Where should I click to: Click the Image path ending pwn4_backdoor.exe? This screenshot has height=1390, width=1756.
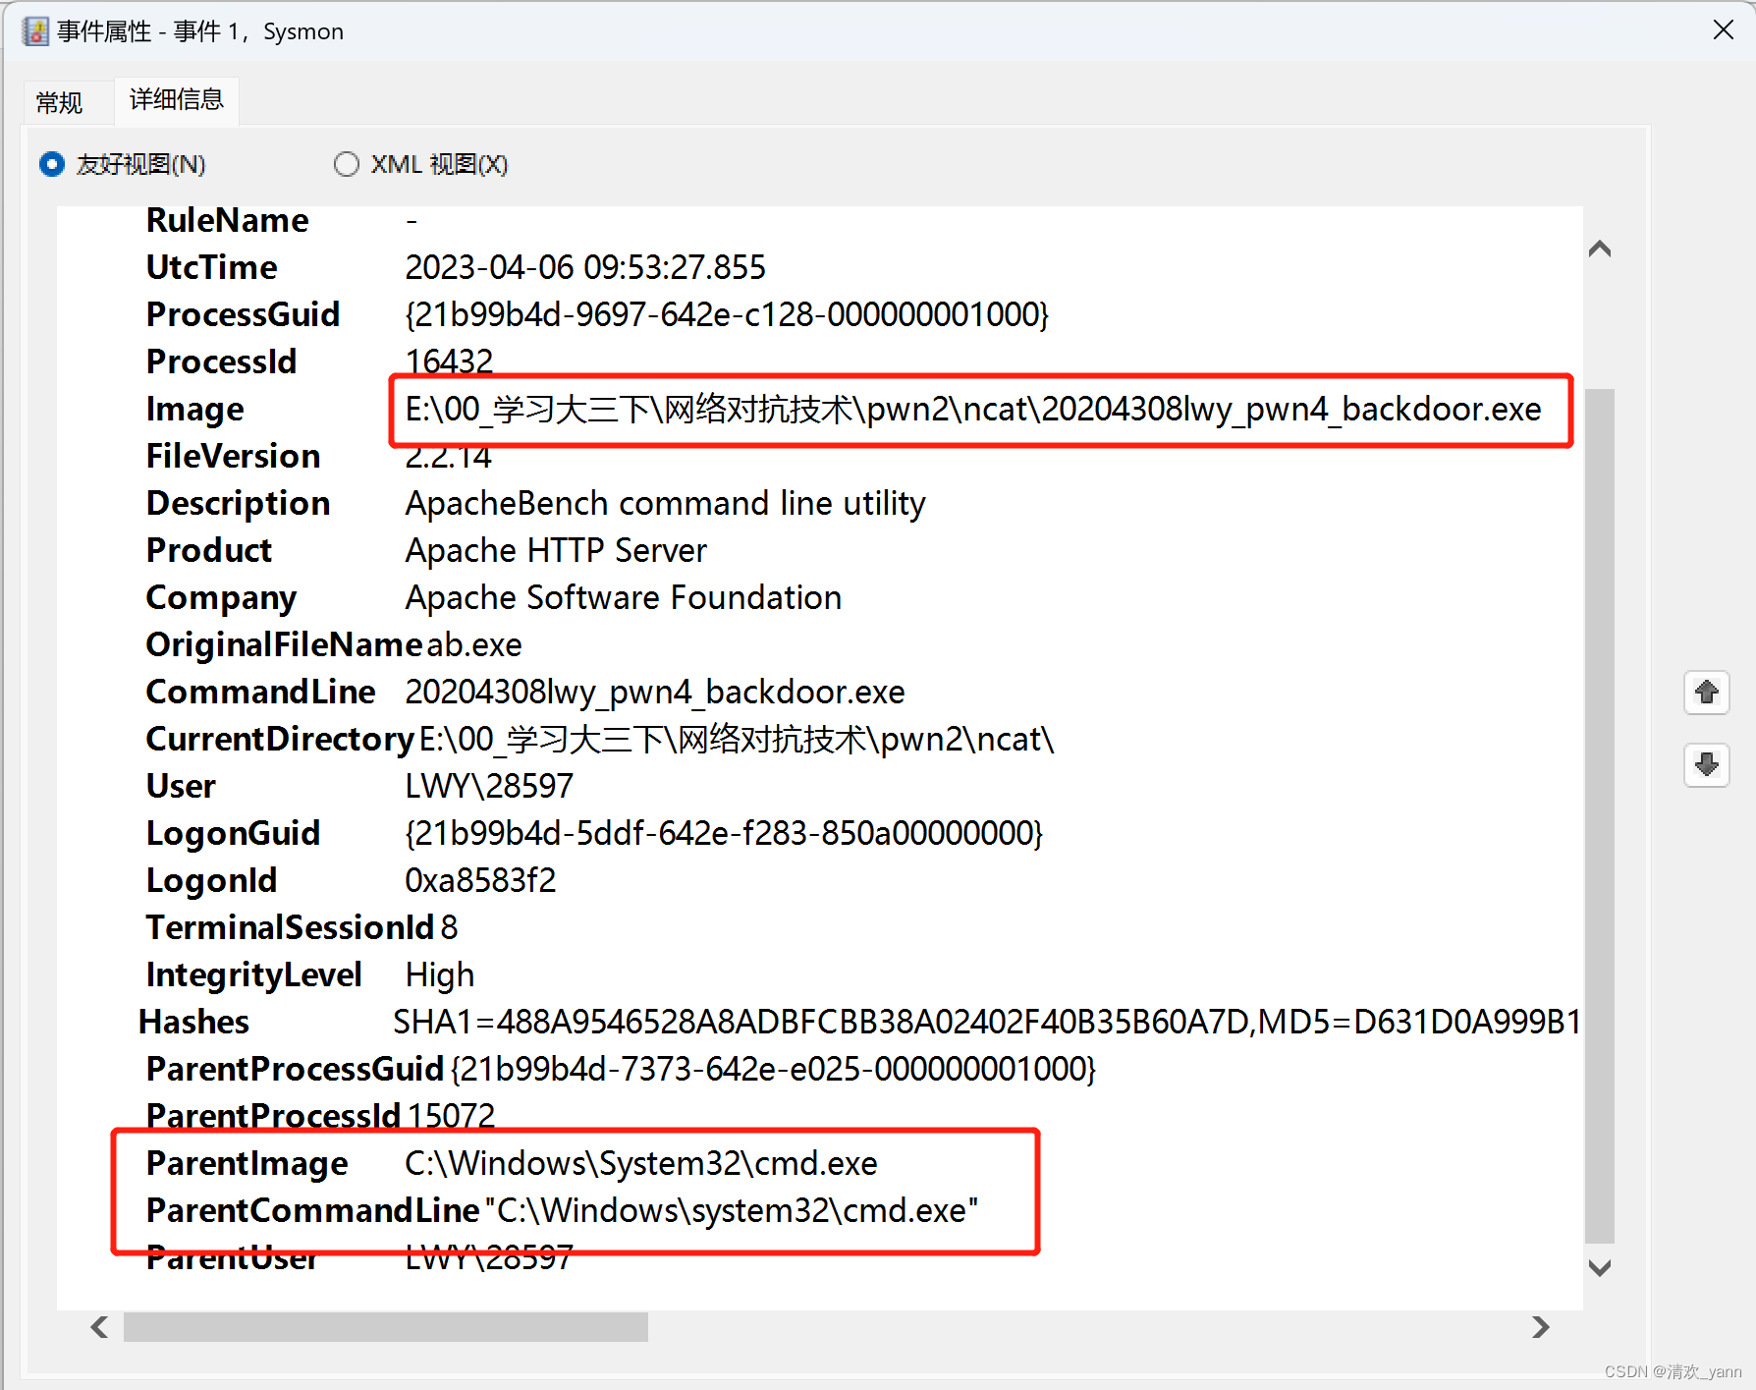972,409
